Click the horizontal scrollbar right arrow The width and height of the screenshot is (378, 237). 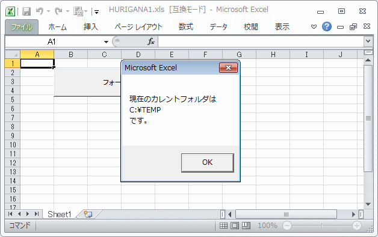(353, 214)
